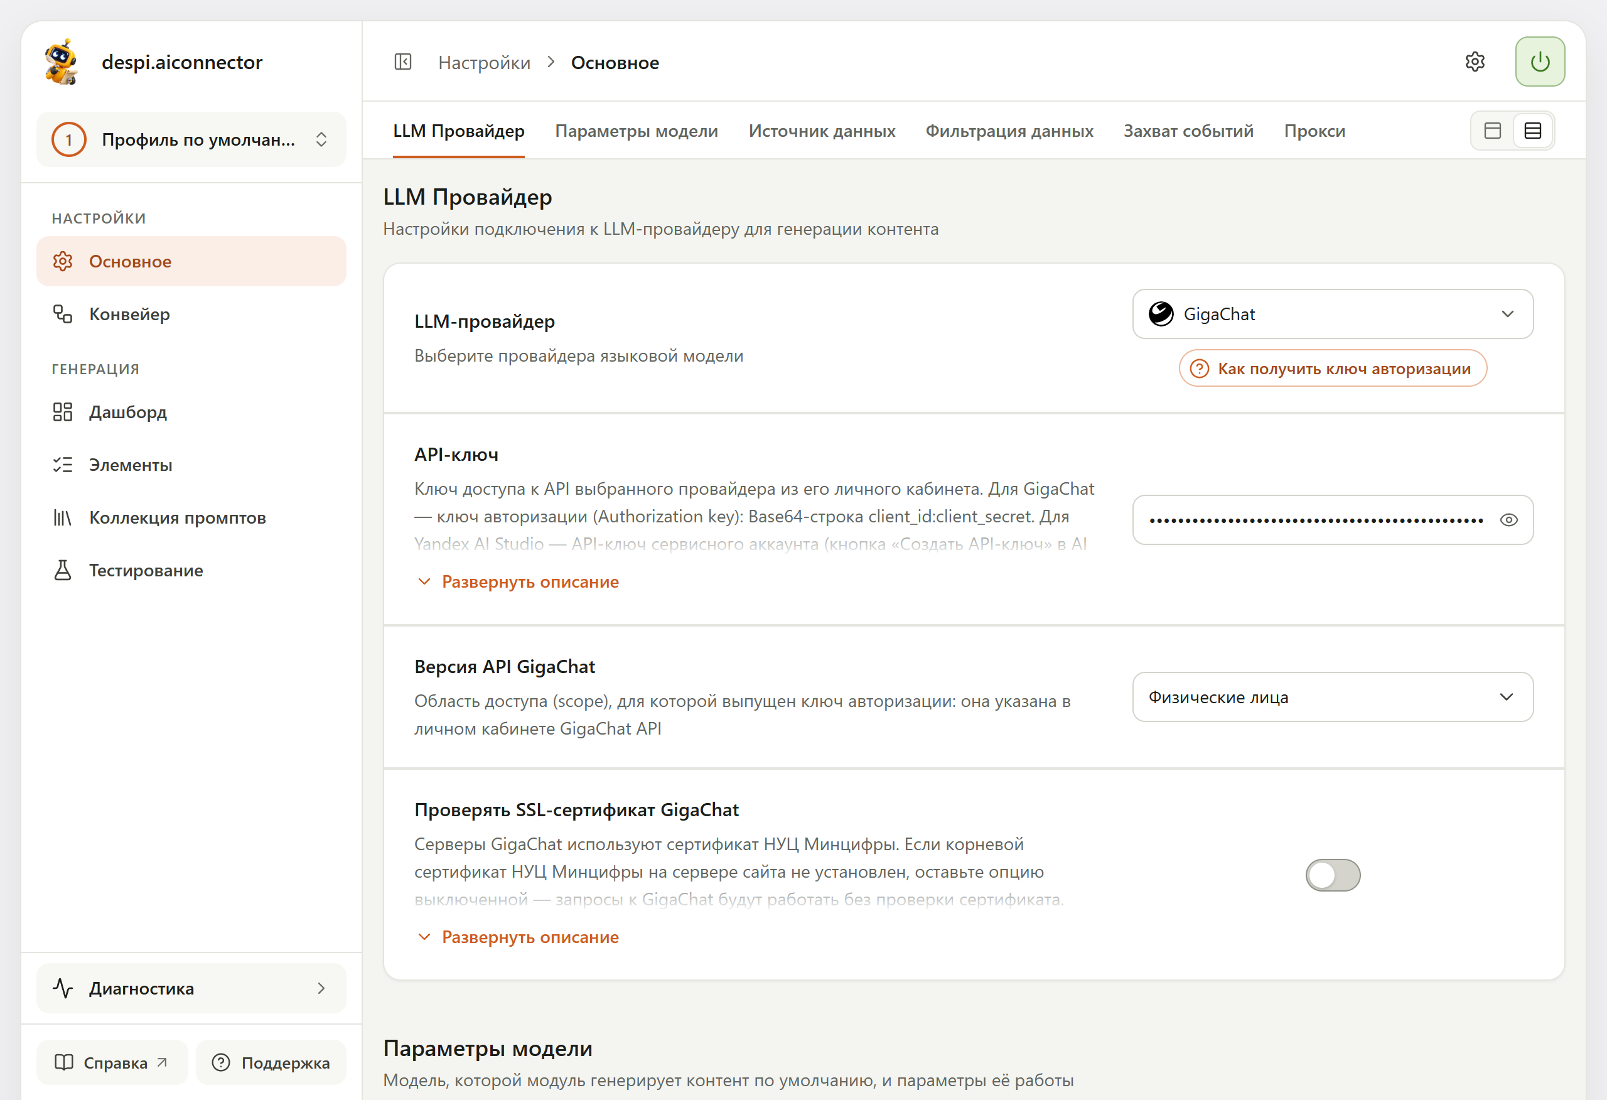Open the gear settings icon in header
The image size is (1607, 1100).
1475,62
